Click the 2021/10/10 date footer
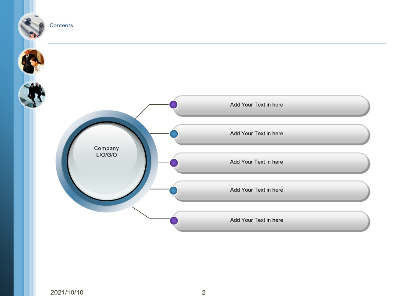This screenshot has height=296, width=395. click(67, 292)
